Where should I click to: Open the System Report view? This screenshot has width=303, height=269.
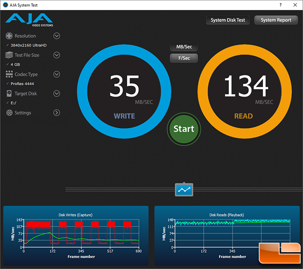point(276,20)
